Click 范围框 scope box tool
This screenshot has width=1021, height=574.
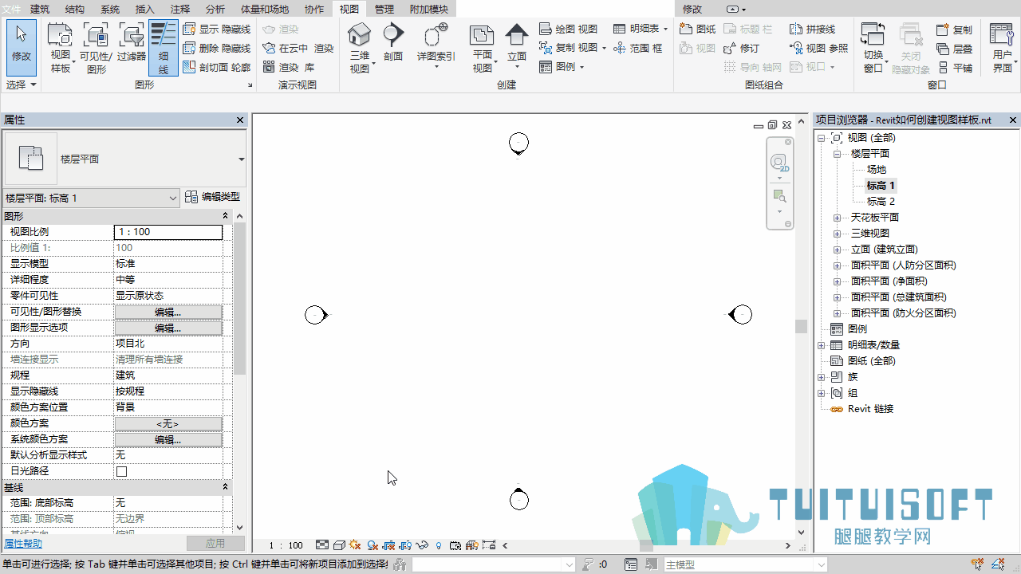638,48
